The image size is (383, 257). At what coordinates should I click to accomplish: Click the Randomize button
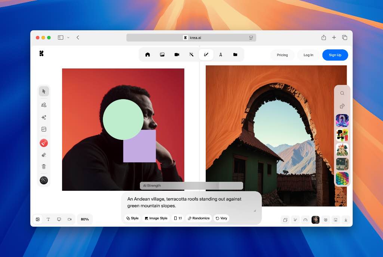[x=199, y=218]
